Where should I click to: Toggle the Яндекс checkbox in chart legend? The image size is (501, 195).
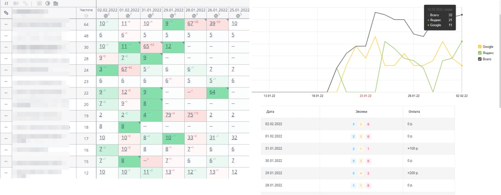click(480, 53)
